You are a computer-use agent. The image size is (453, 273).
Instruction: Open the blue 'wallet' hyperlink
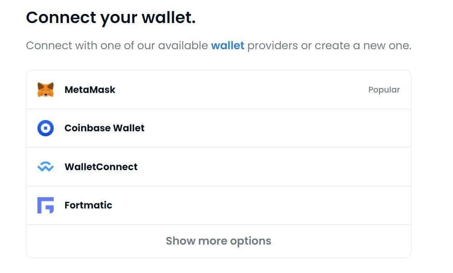point(227,46)
